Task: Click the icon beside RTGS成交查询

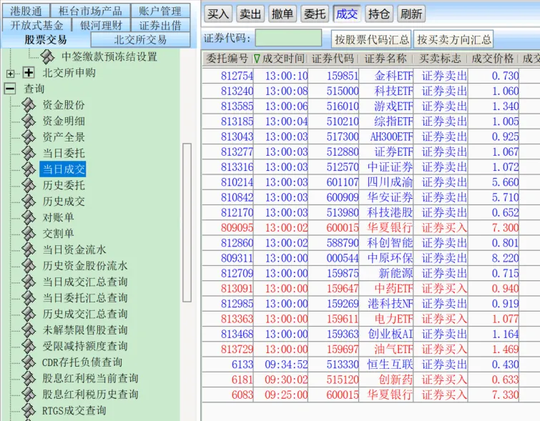Action: point(29,410)
